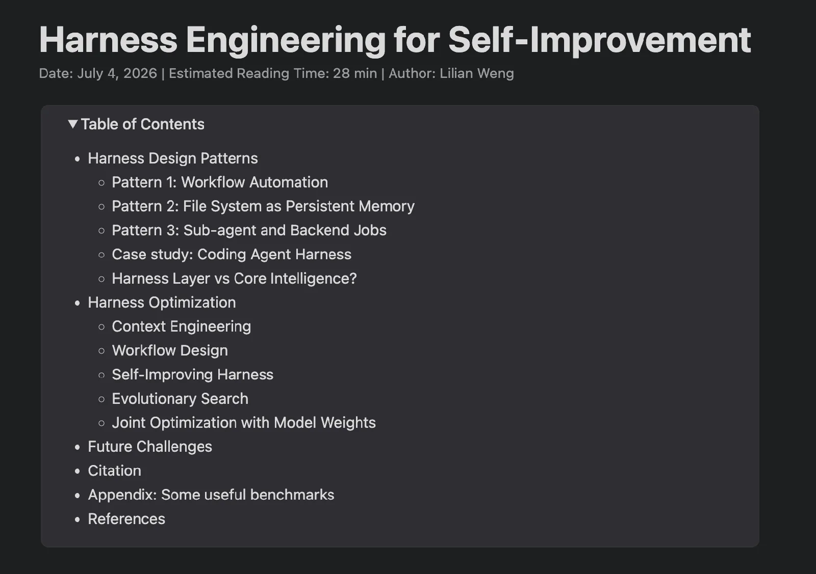Click the Harness Engineering for Self-Improvement title
The image size is (816, 574).
(x=395, y=40)
